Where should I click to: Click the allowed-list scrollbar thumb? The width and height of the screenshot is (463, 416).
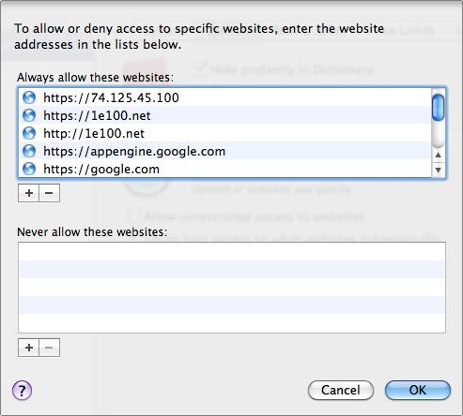coord(438,107)
